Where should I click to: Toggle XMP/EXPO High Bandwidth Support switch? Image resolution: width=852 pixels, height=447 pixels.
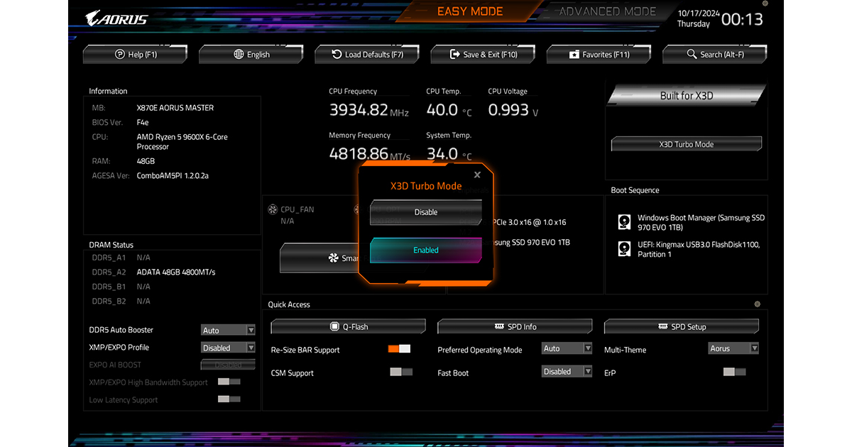(229, 382)
